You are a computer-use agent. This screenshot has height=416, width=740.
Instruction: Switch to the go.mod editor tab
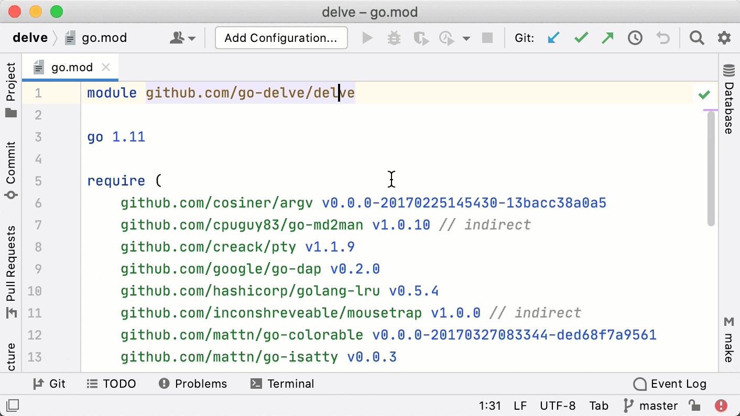(x=71, y=67)
